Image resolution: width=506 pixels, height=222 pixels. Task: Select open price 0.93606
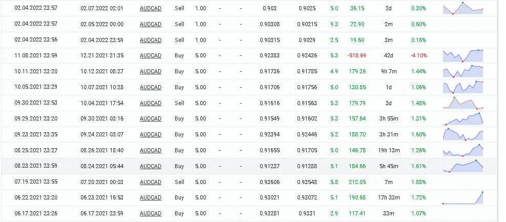tap(270, 182)
